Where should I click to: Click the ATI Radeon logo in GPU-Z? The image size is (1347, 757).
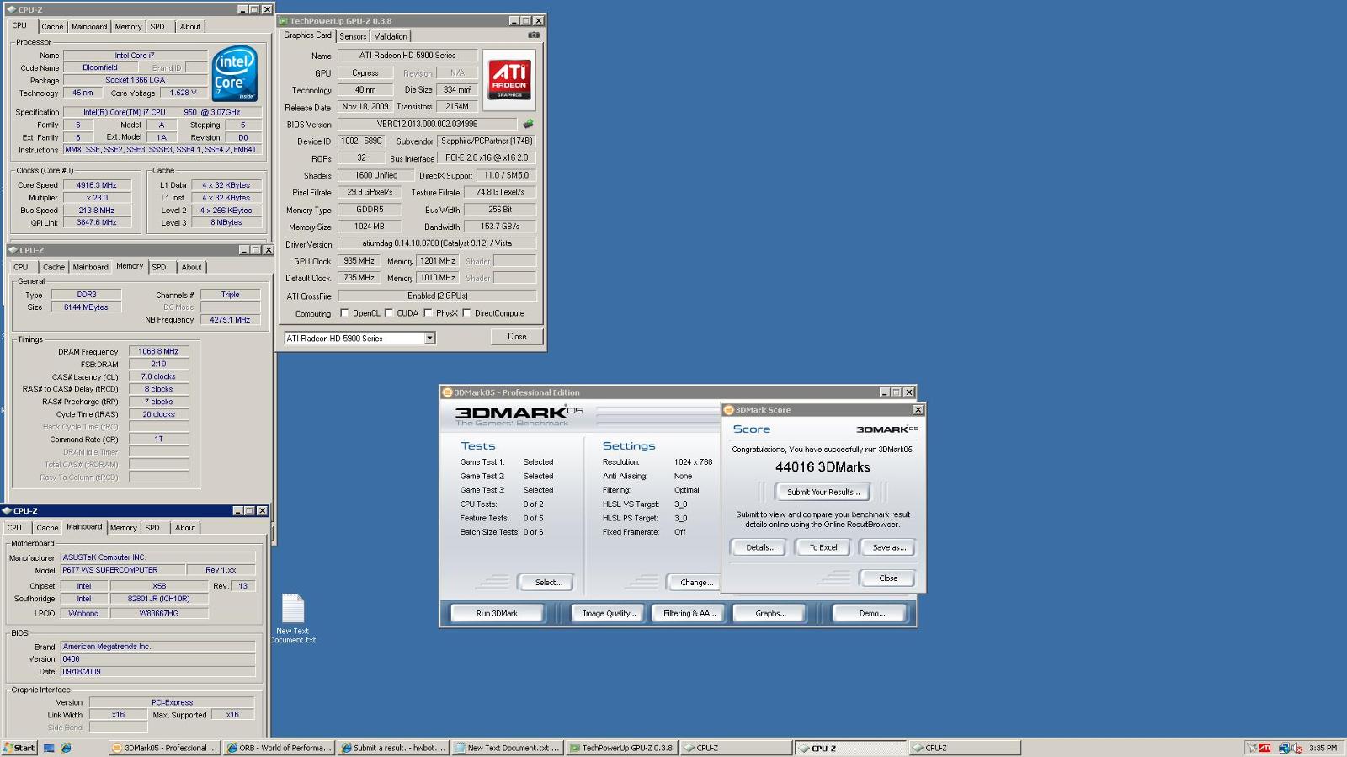(509, 79)
